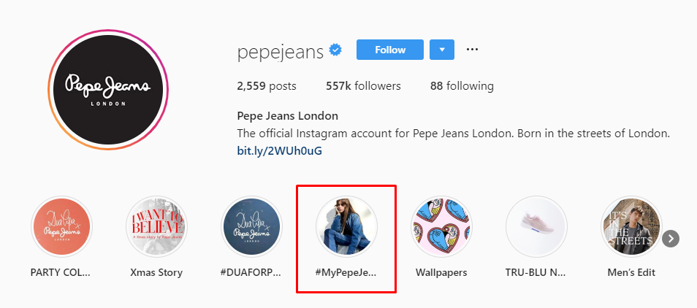Screen dimensions: 697x308
Task: View the 557k followers list
Action: [x=363, y=86]
